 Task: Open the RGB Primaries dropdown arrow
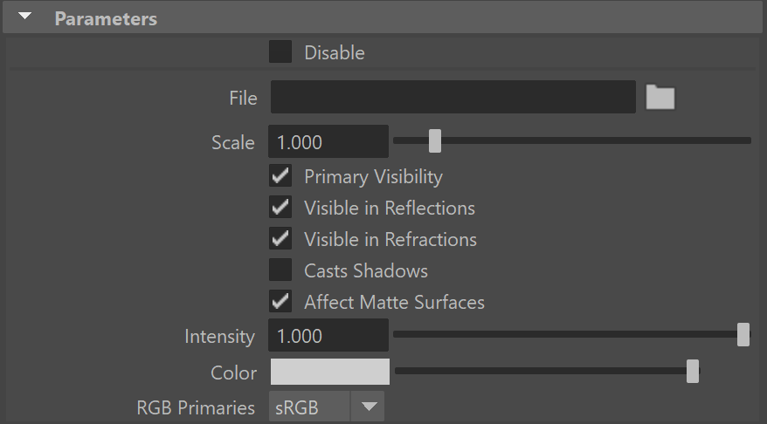(x=369, y=407)
